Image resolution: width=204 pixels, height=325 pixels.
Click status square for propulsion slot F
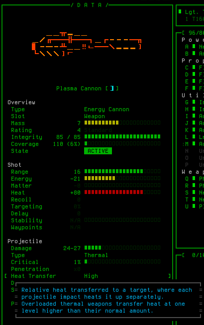(194, 88)
